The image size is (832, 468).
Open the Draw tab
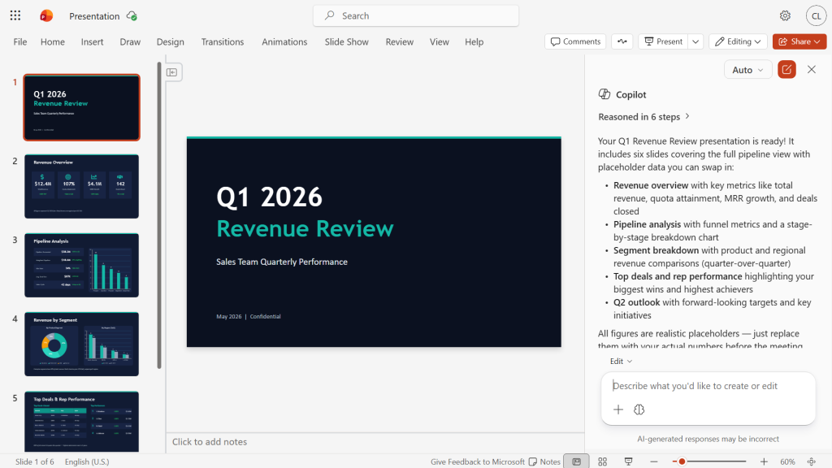click(130, 42)
